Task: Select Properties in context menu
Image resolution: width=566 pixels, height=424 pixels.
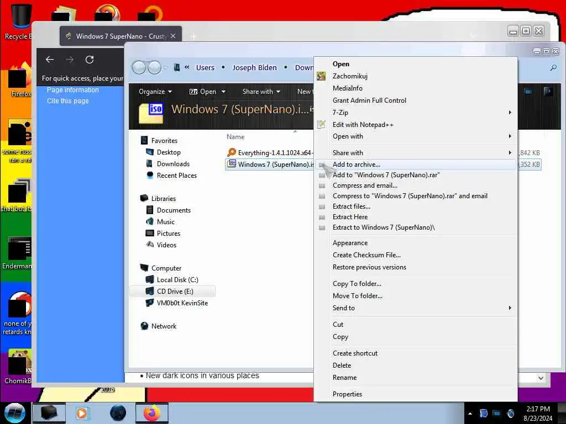Action: (416, 394)
